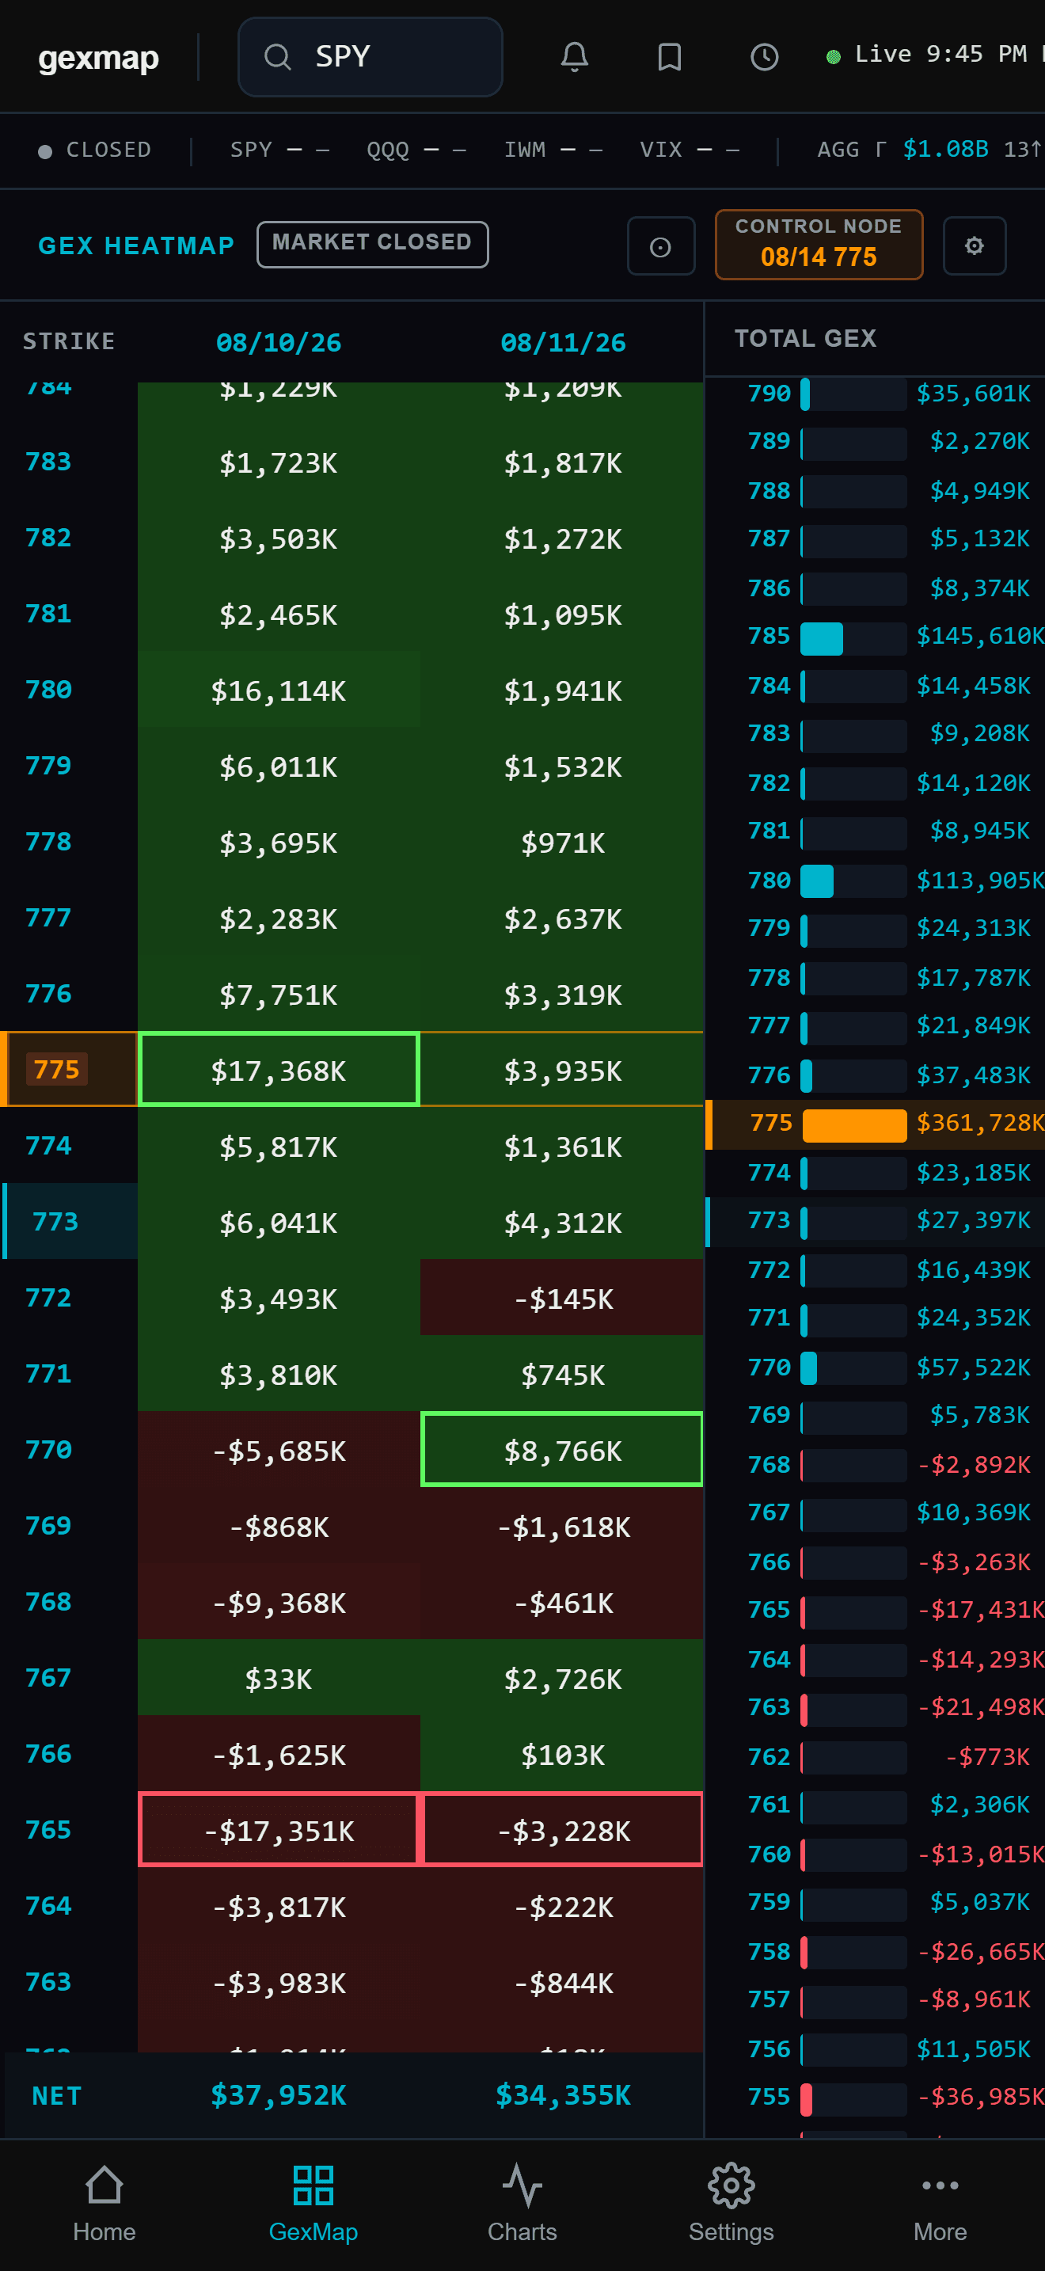This screenshot has height=2271, width=1045.
Task: Click Total GEX value $57,522K for 770
Action: [973, 1368]
